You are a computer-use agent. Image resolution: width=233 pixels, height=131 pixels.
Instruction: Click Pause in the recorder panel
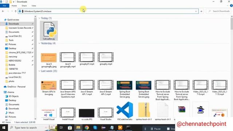pos(155,128)
